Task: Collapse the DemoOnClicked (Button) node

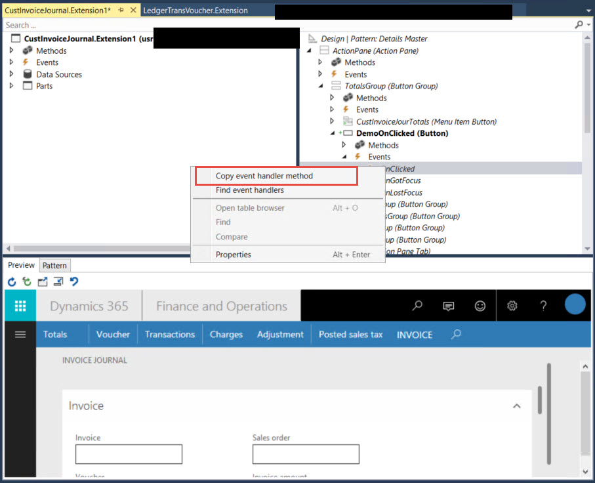Action: point(332,133)
